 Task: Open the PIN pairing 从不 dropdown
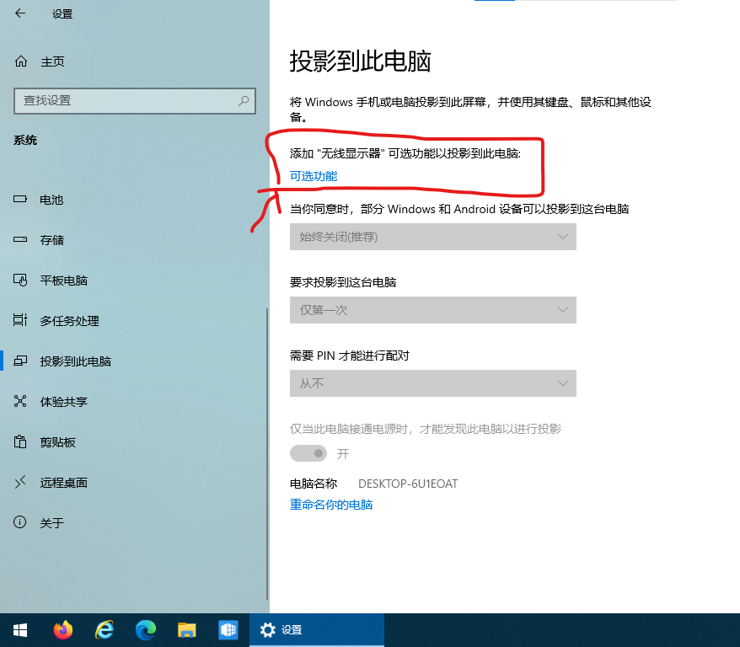coord(432,383)
